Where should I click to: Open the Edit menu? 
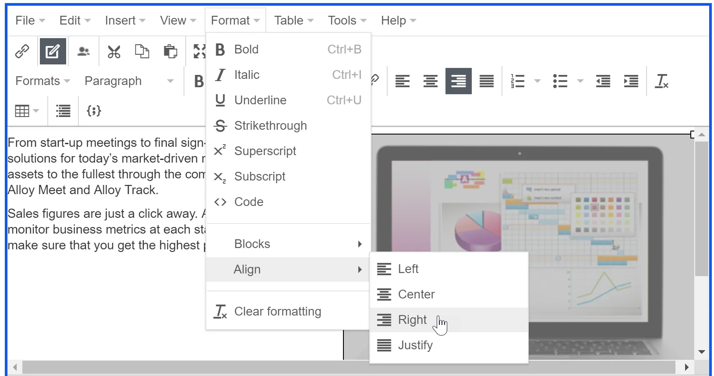[75, 21]
